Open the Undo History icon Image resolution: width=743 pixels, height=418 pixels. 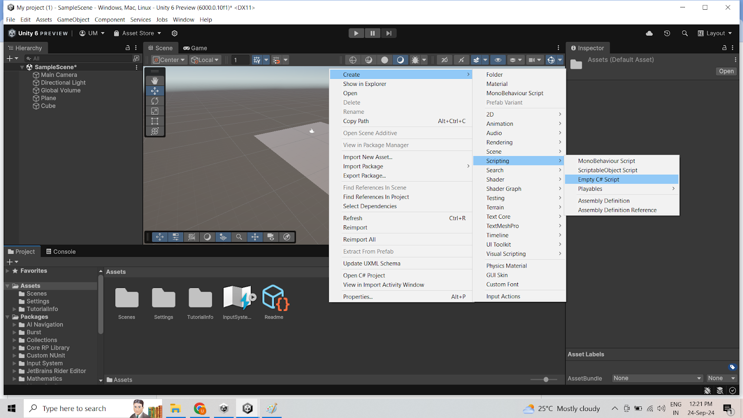[x=667, y=33]
